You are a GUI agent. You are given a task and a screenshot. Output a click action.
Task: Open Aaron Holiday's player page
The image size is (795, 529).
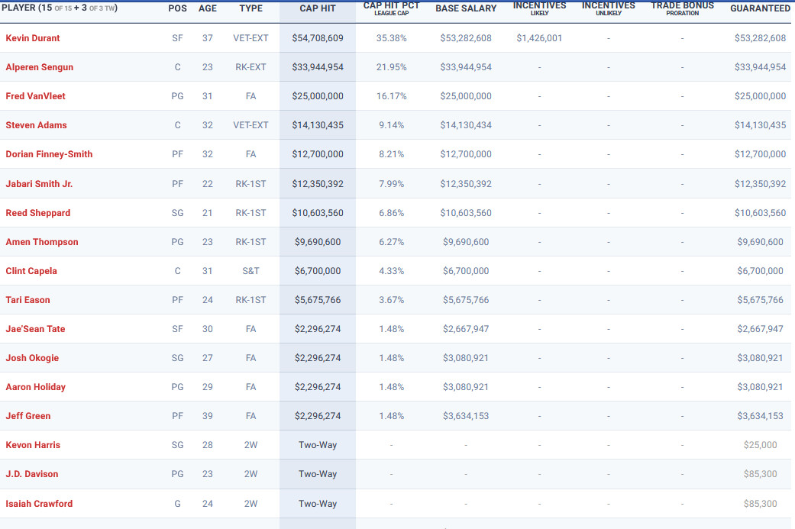pos(35,386)
